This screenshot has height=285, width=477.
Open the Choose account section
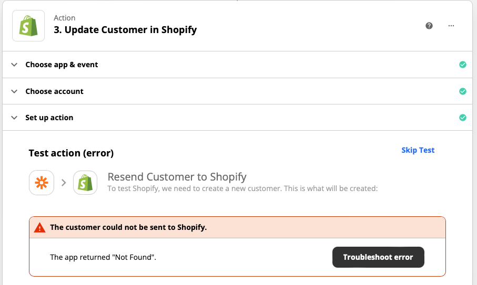point(237,91)
